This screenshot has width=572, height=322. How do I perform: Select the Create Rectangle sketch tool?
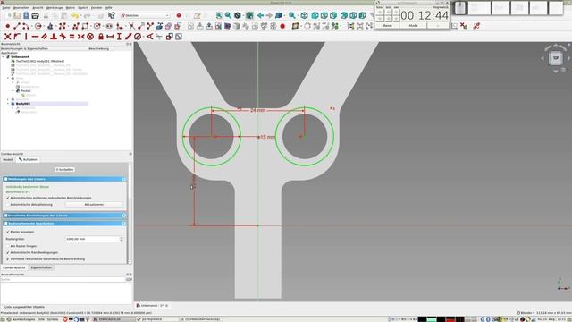[85, 26]
